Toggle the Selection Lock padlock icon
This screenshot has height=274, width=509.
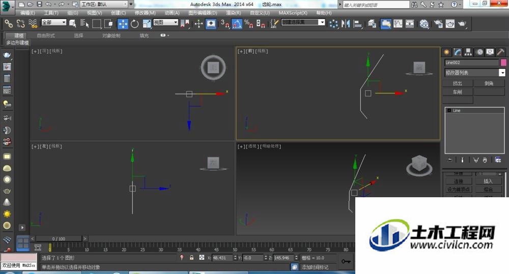(191, 257)
